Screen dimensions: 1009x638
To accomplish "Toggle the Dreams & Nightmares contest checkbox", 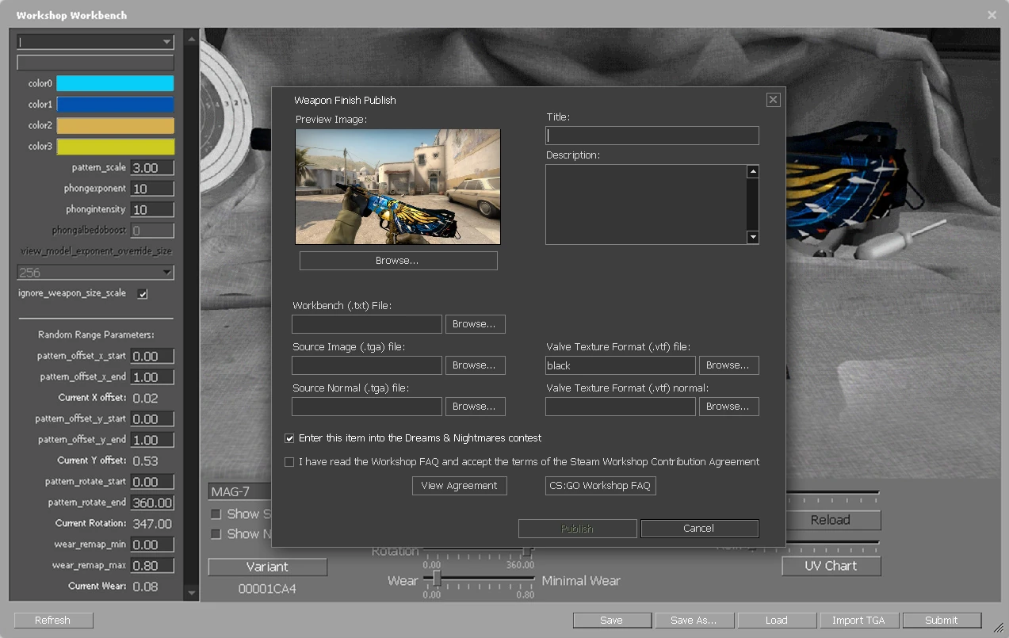I will 289,438.
